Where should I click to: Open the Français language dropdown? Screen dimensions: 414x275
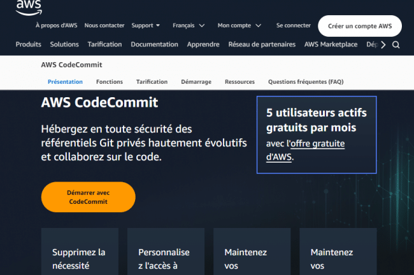pos(189,25)
